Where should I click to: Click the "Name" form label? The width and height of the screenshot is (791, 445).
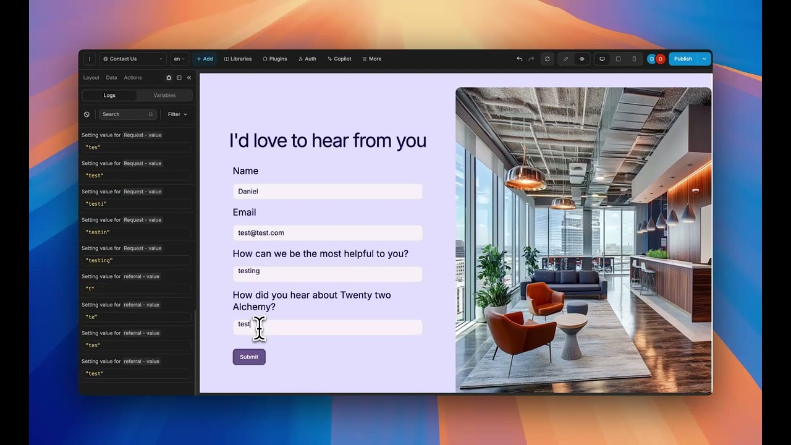pyautogui.click(x=245, y=171)
